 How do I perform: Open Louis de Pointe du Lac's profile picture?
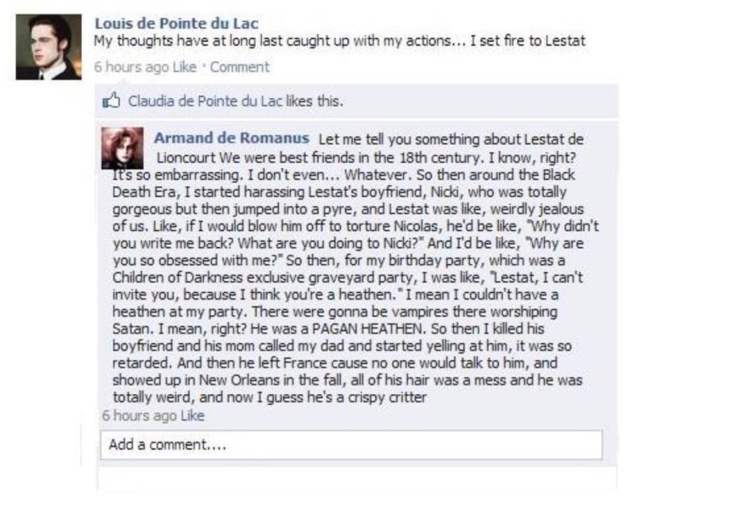coord(49,47)
